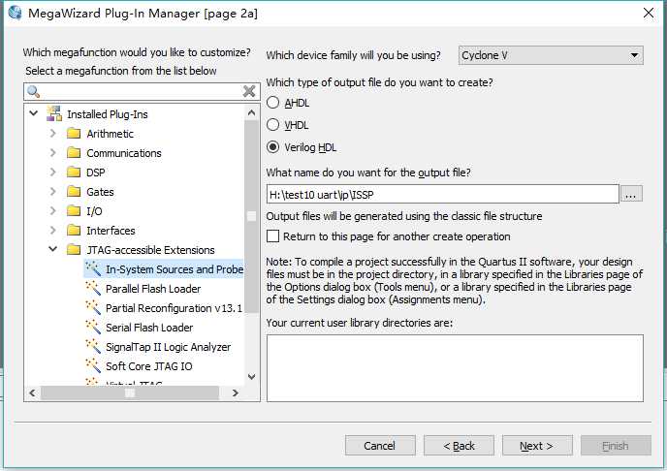The image size is (667, 471).
Task: Select Serial Flash Loader megafunction
Action: [149, 328]
